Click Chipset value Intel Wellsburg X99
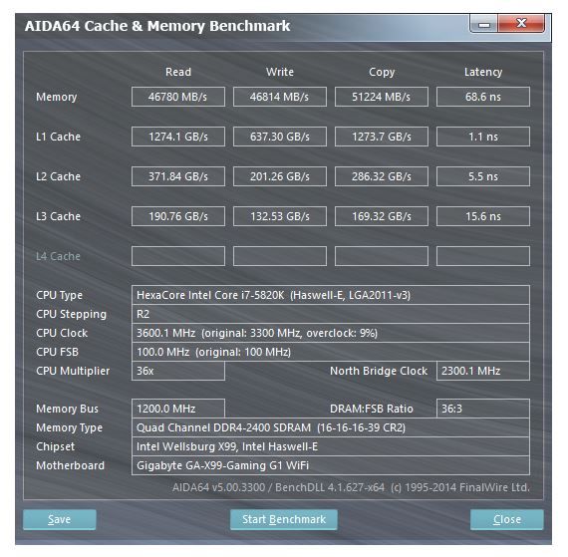 click(331, 446)
